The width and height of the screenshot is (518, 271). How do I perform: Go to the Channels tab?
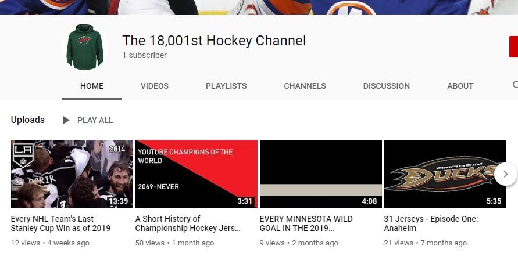point(305,86)
